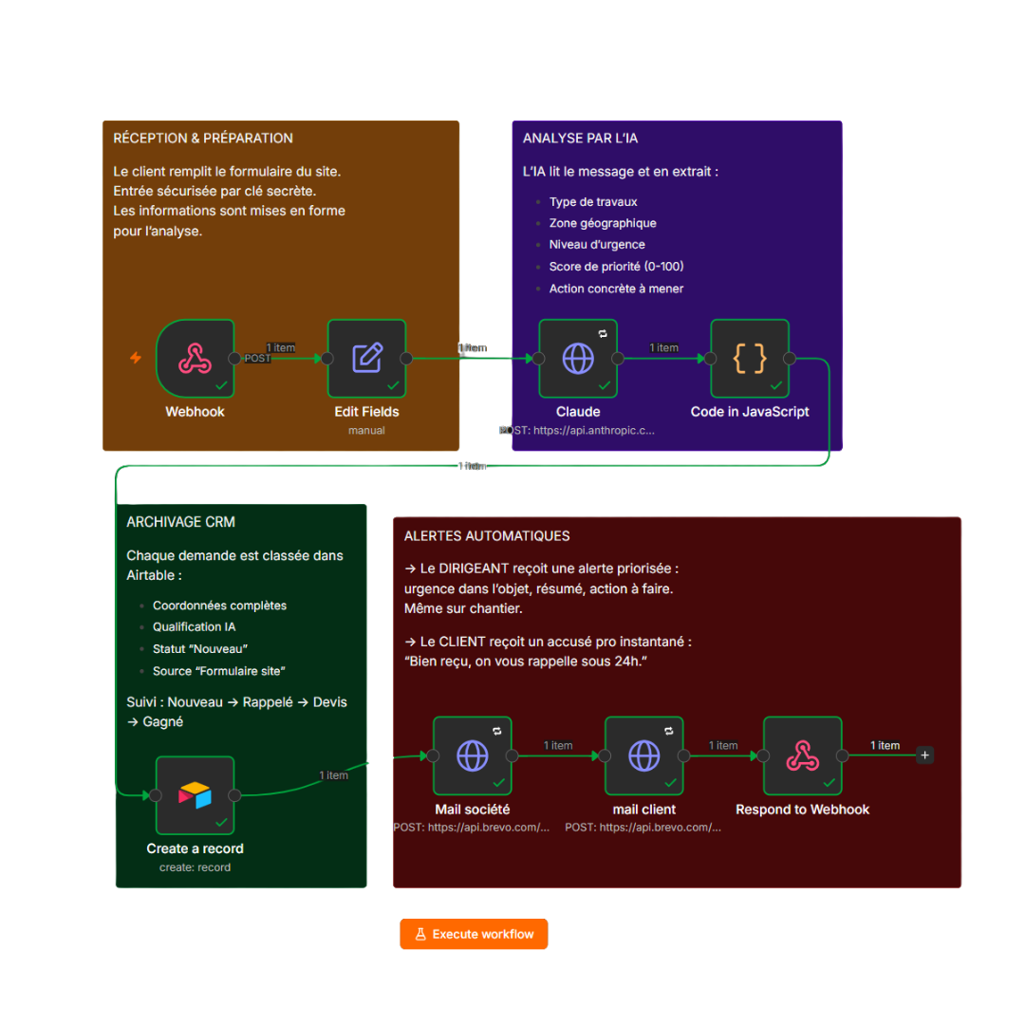Select the RÉCEPTION & PRÉPARATION sticky note

(203, 138)
